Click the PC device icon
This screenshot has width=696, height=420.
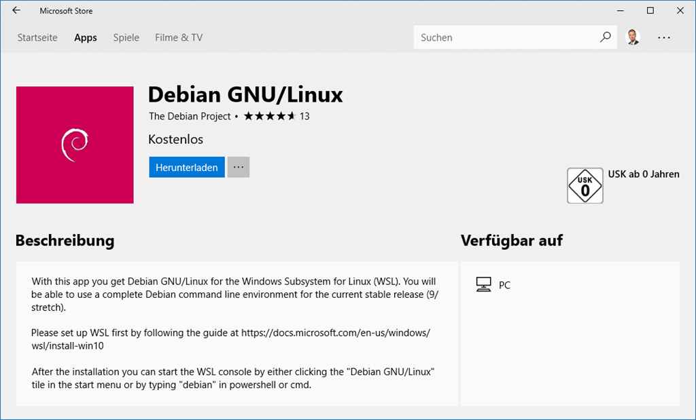(x=483, y=285)
